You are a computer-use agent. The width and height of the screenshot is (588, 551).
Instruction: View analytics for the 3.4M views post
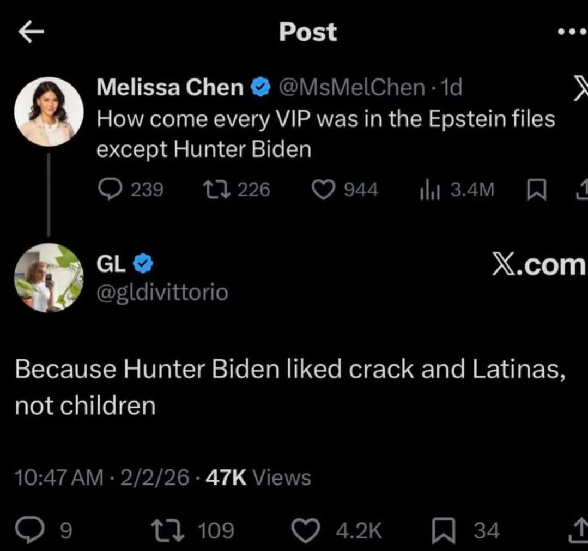(428, 189)
